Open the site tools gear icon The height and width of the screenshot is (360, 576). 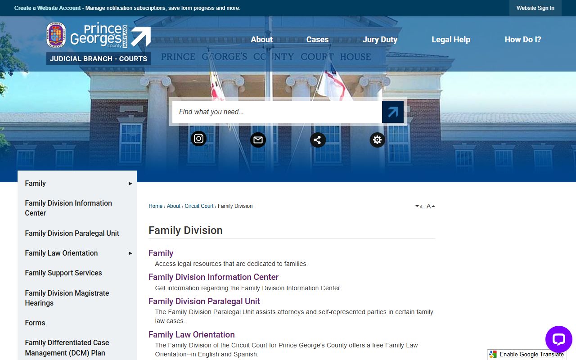377,140
